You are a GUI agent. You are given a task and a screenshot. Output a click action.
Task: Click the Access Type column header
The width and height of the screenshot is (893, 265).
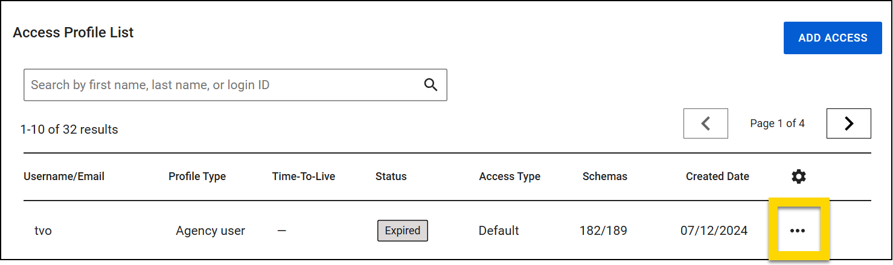coord(510,176)
